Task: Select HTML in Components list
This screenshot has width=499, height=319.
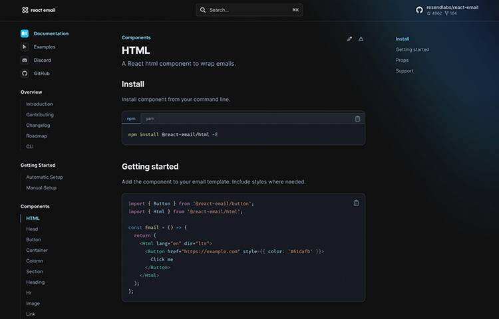Action: click(33, 218)
